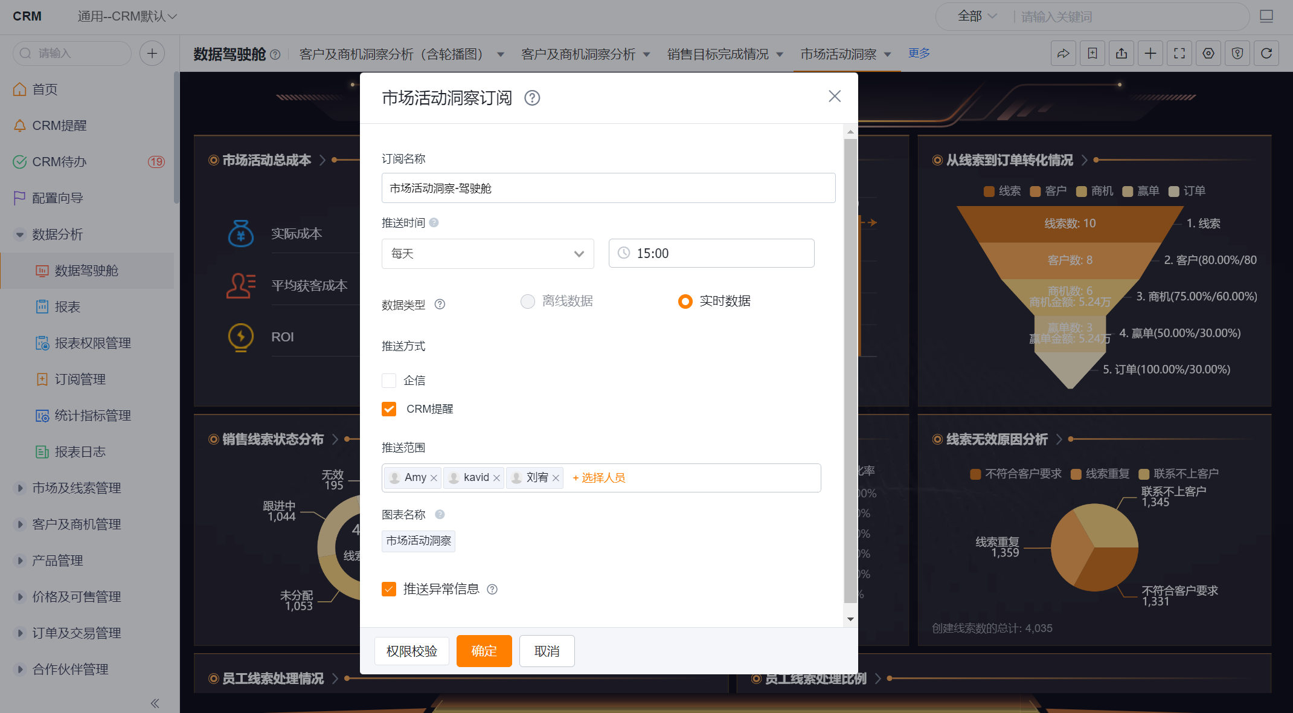This screenshot has width=1293, height=713.
Task: Cancel with the 取消 button
Action: (547, 651)
